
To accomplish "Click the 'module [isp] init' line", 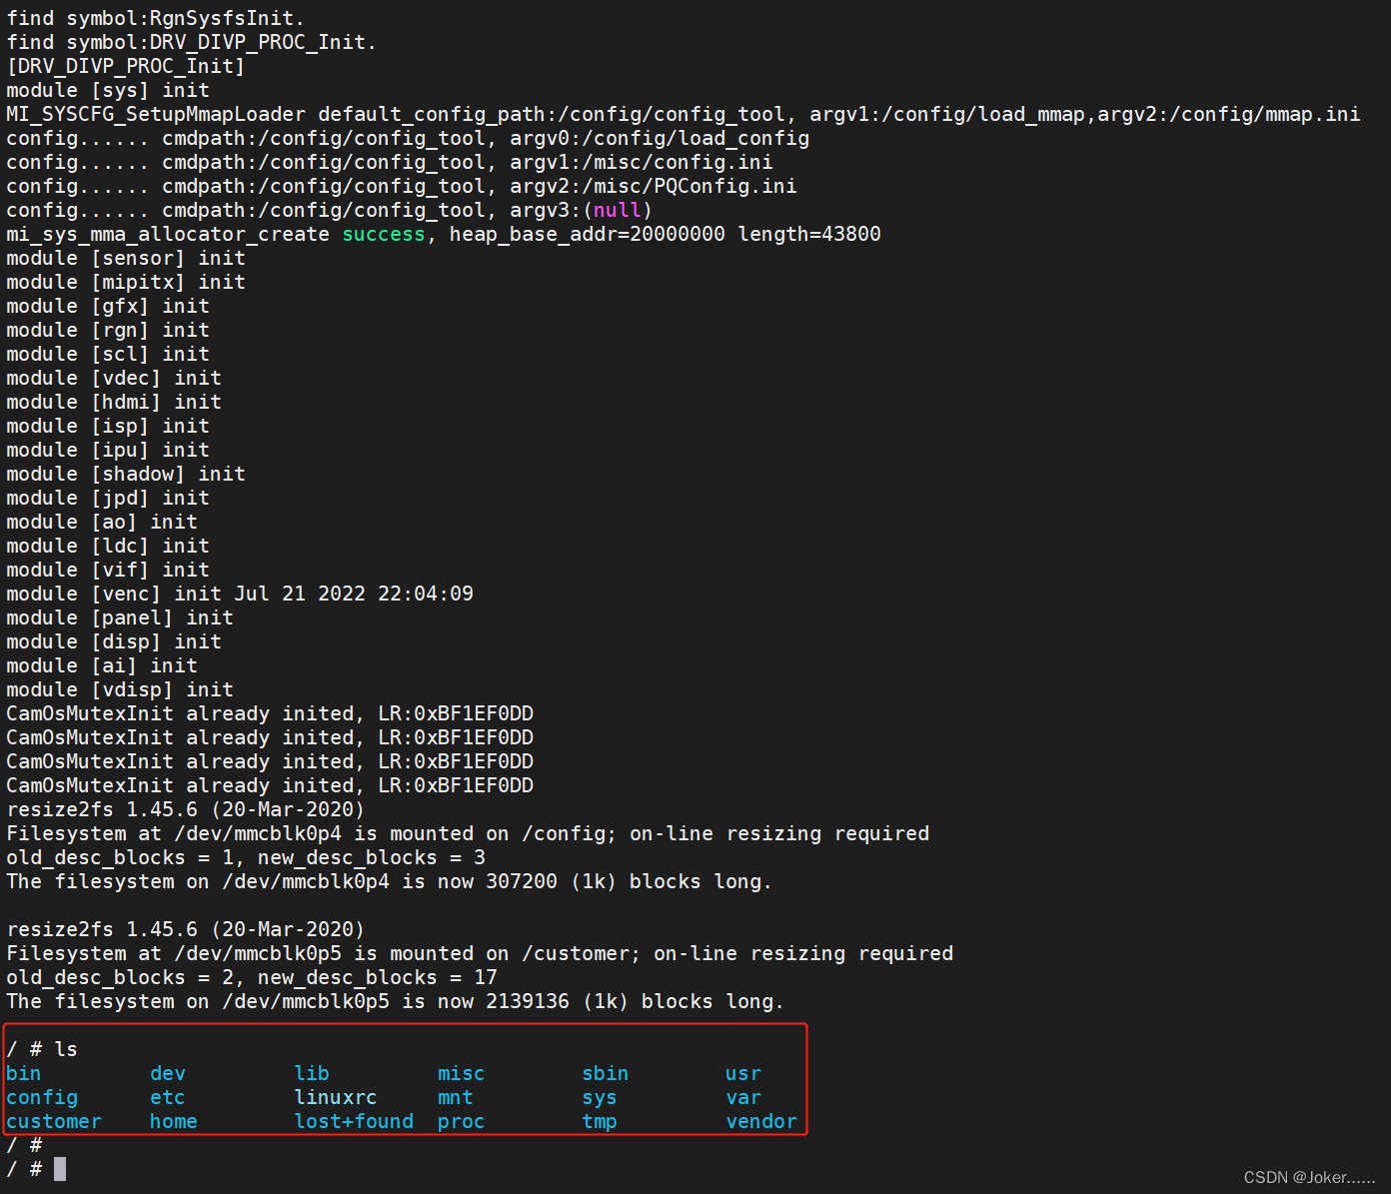I will tap(108, 426).
